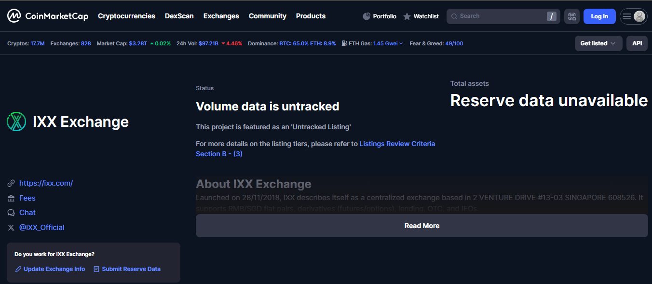This screenshot has width=652, height=284.
Task: Select the link chain icon beside ixx.com
Action: pos(11,183)
